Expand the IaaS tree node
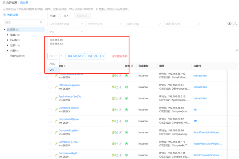This screenshot has width=239, height=159. point(8,35)
